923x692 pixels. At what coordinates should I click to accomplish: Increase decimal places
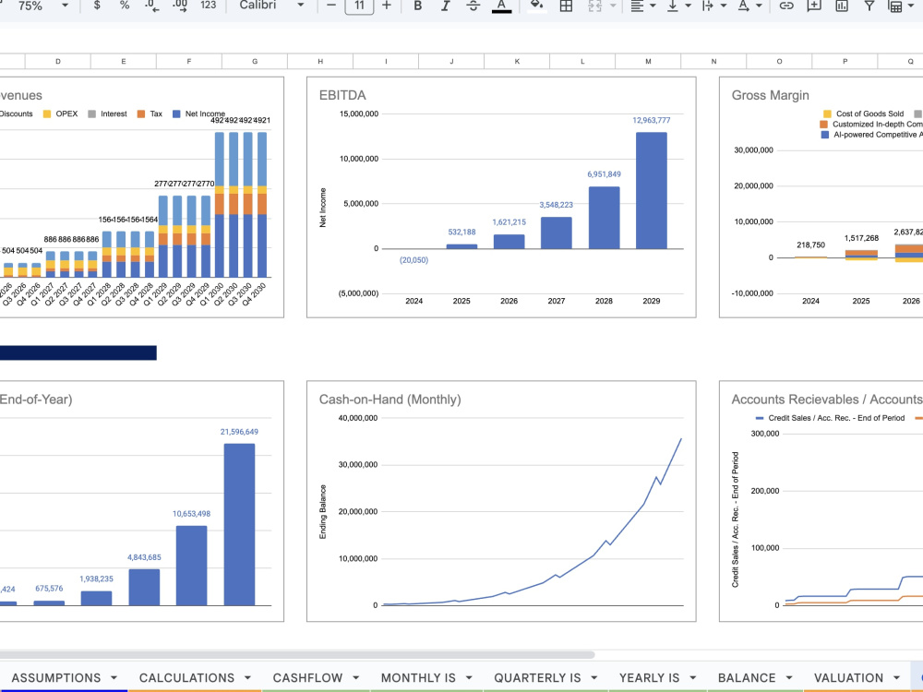(x=180, y=6)
